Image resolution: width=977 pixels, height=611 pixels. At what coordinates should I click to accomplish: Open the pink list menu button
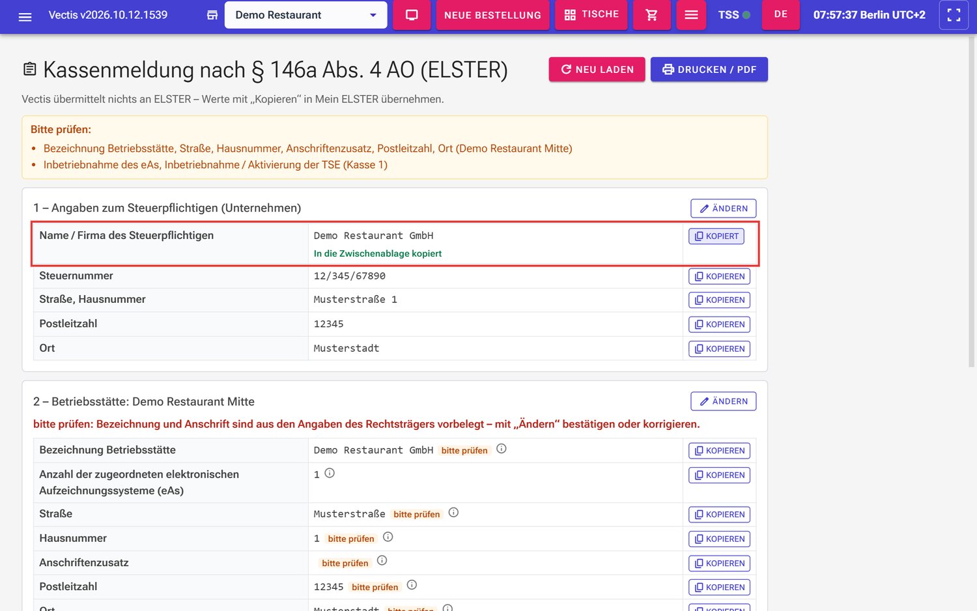pos(691,15)
